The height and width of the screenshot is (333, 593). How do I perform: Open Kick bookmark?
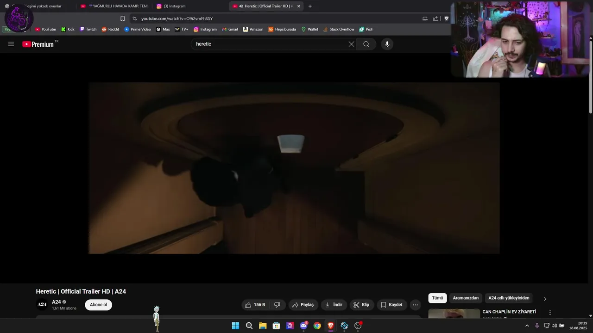pyautogui.click(x=68, y=29)
